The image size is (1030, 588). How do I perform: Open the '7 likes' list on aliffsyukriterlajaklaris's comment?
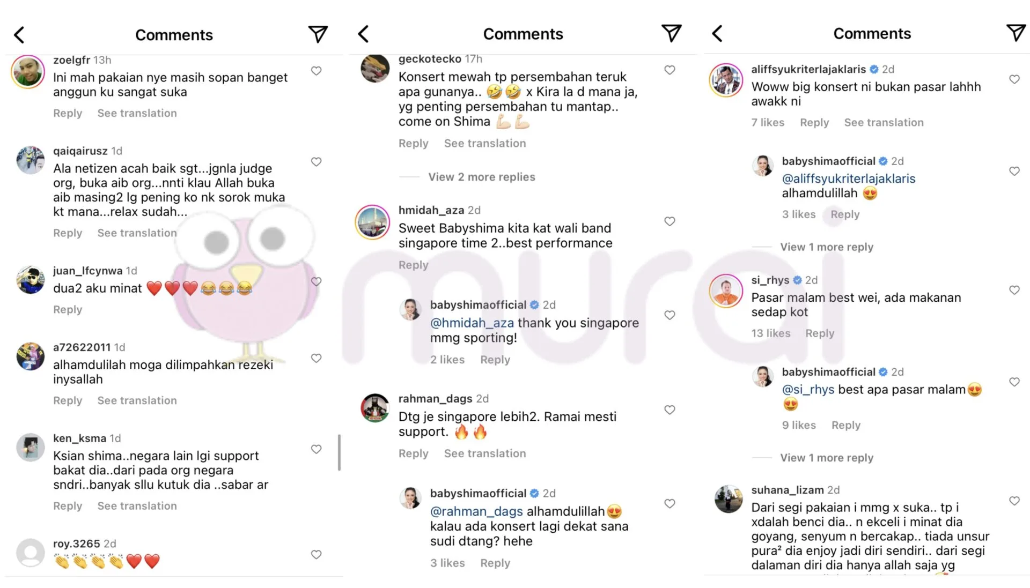[x=768, y=123]
